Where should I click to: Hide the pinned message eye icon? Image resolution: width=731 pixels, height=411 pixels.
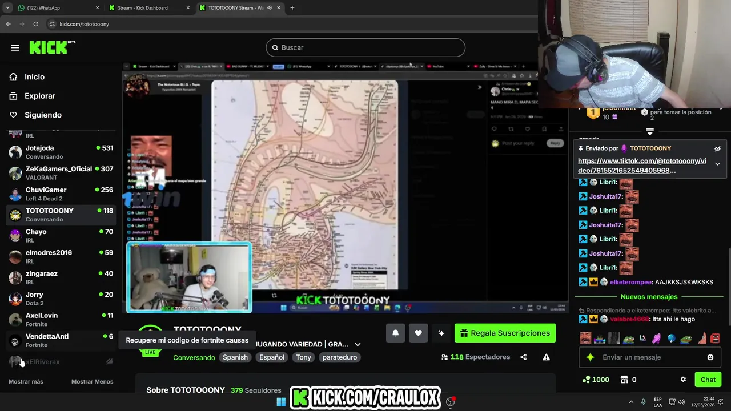point(717,148)
